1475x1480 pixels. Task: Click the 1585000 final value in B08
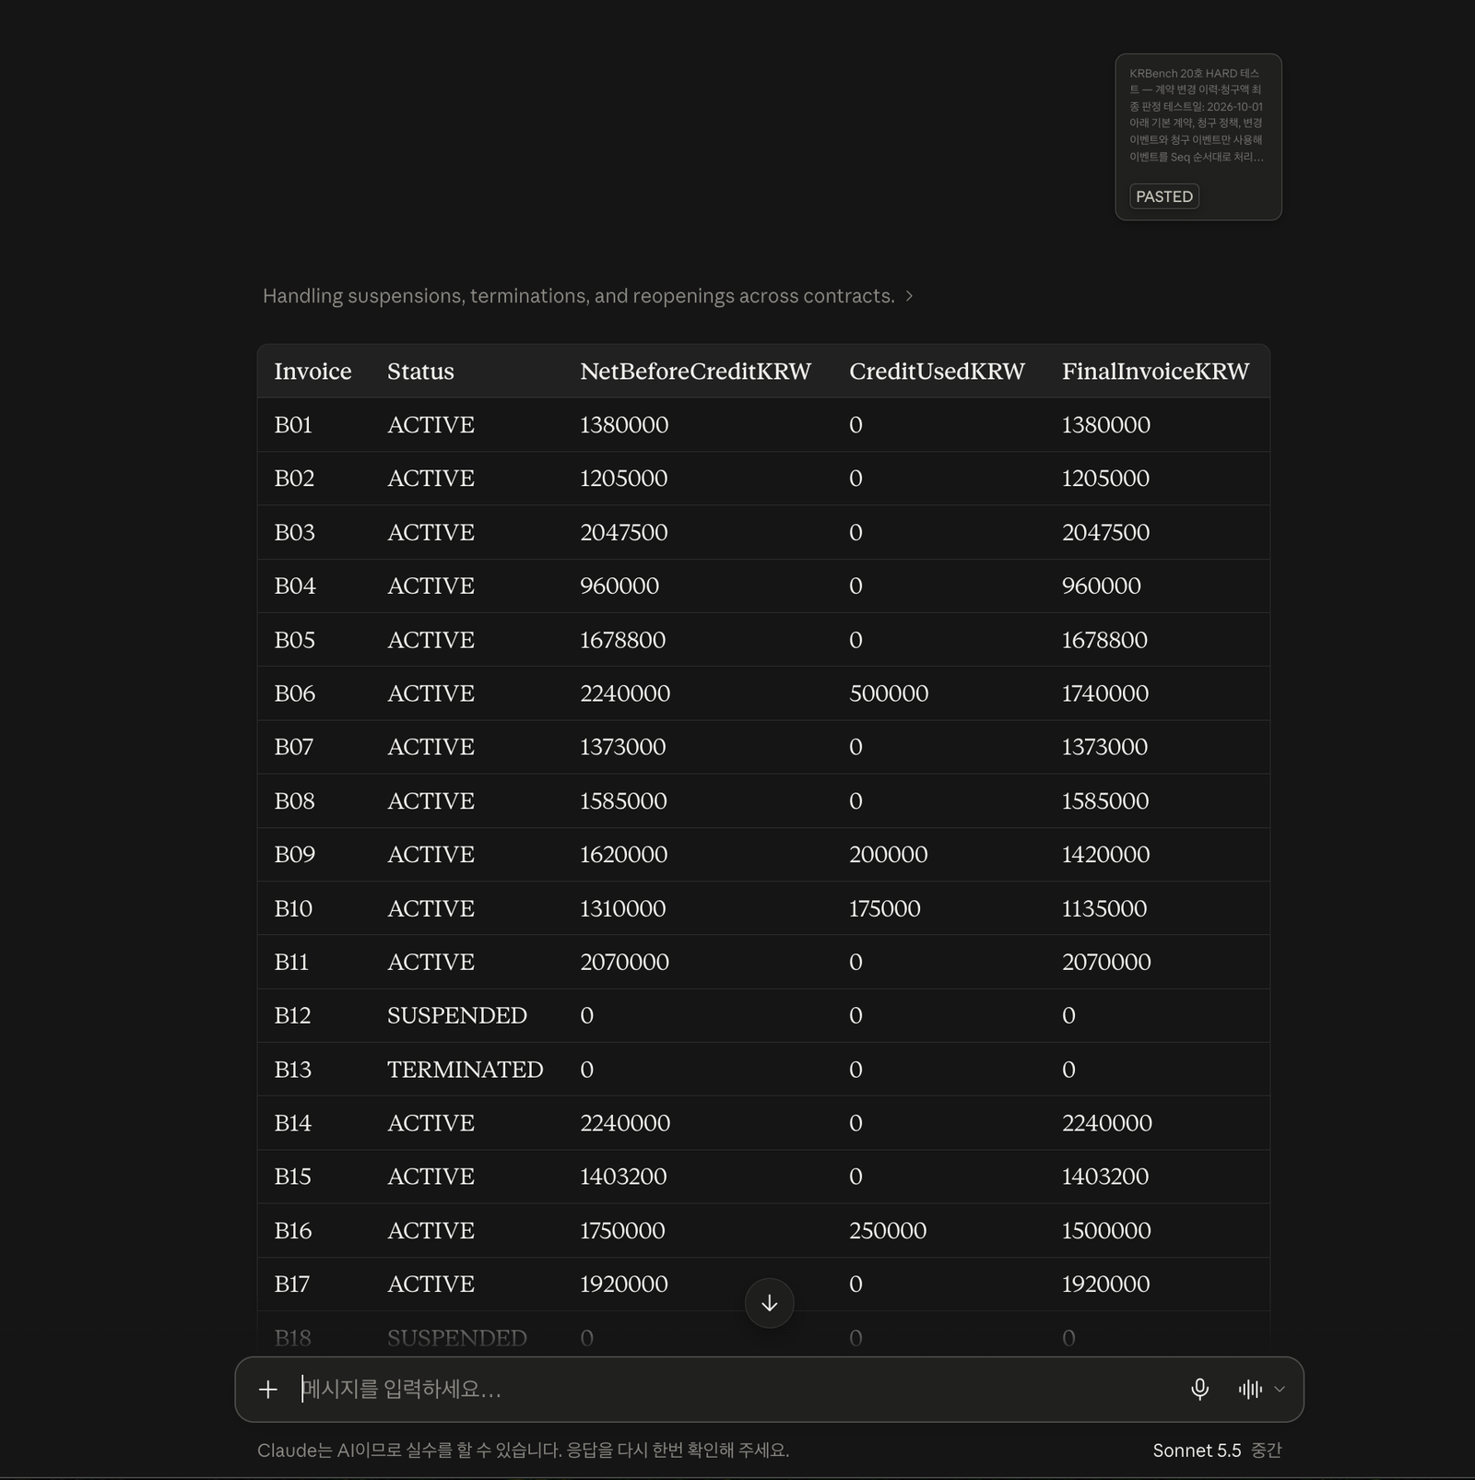pos(1105,801)
